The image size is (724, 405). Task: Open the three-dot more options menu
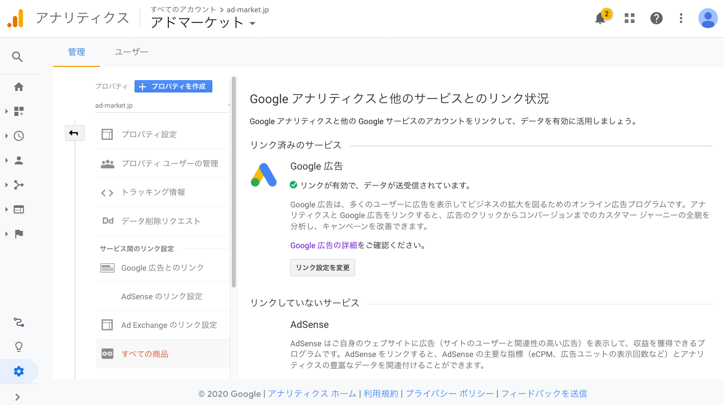[681, 18]
